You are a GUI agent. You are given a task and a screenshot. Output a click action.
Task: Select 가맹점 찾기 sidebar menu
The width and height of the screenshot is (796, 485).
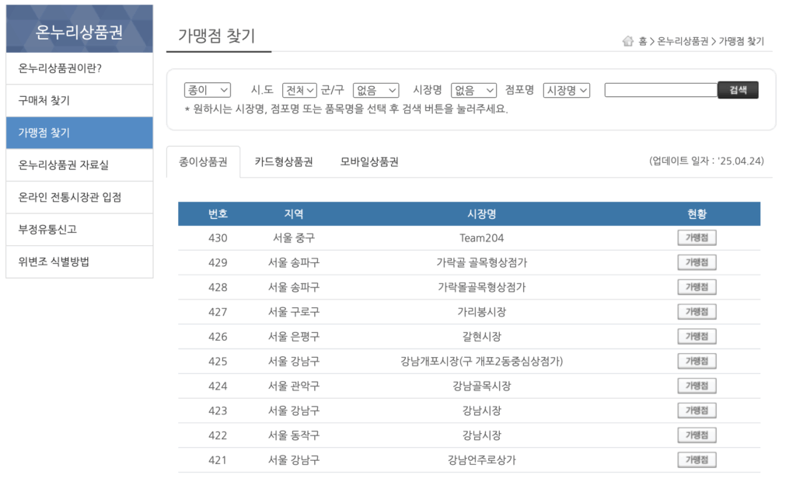(x=79, y=133)
